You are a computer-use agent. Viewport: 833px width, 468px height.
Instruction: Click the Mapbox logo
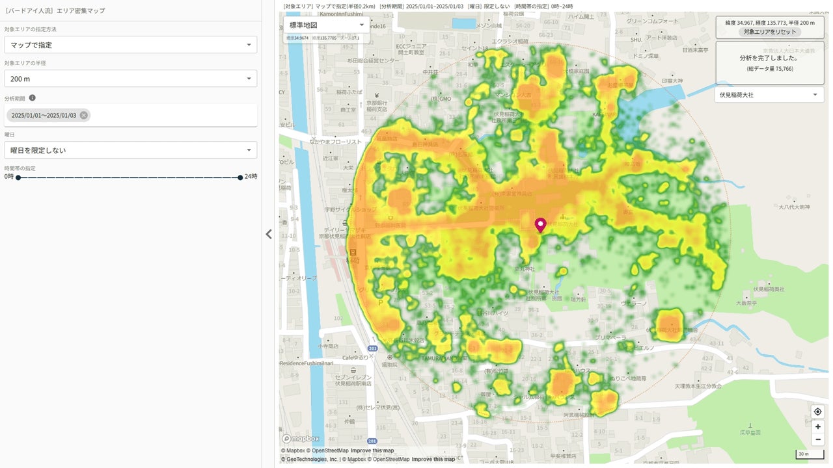point(300,439)
